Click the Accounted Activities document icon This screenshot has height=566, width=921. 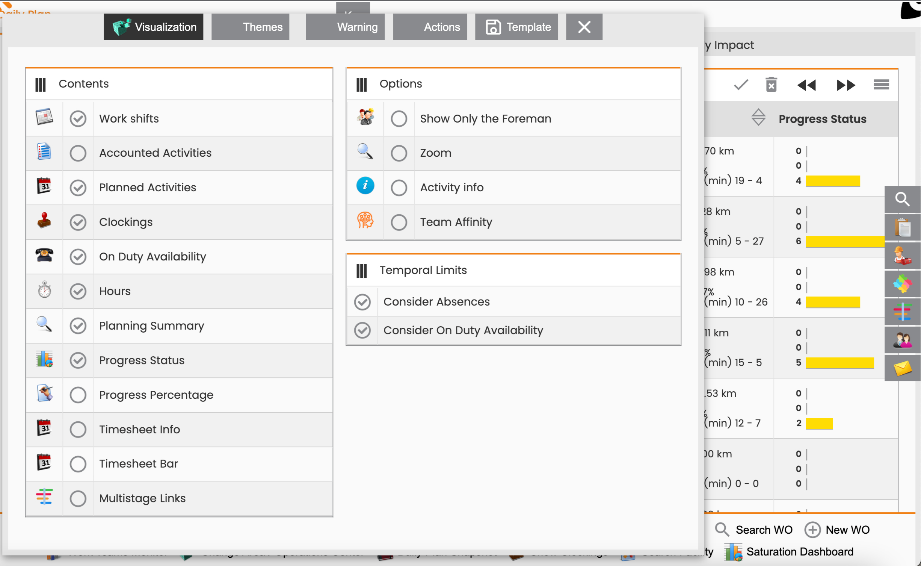[44, 152]
